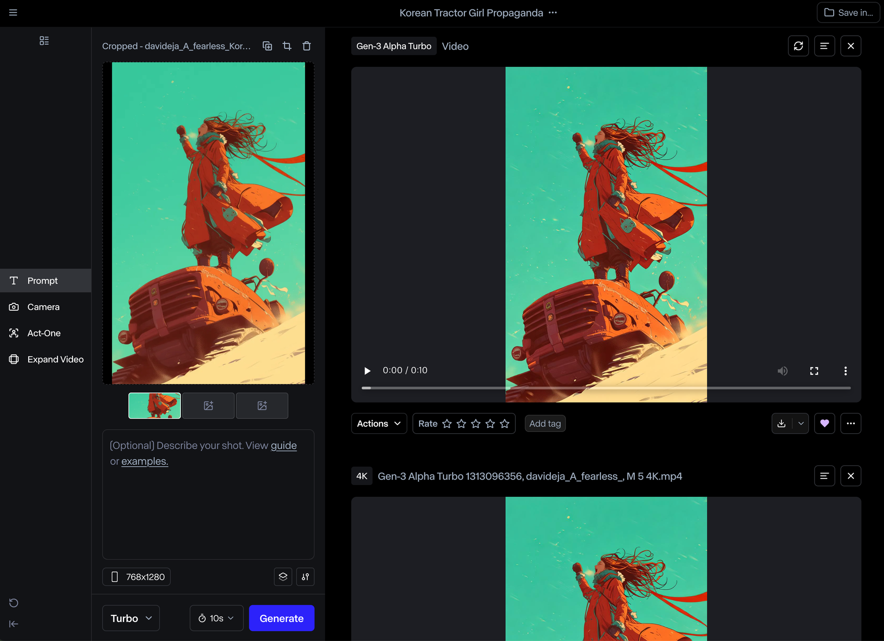Click the duplicate image icon
This screenshot has height=641, width=884.
tap(267, 46)
